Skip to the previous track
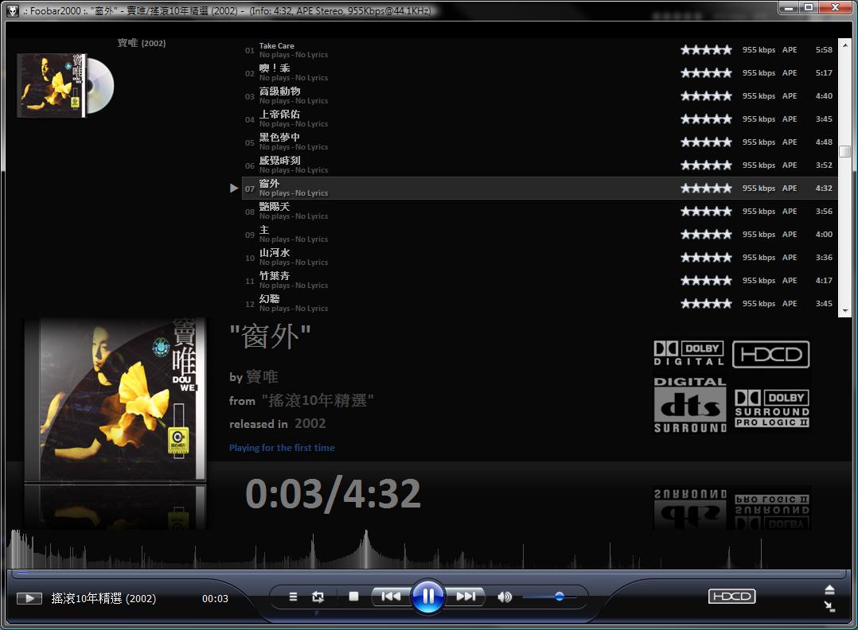The image size is (858, 630). [391, 596]
